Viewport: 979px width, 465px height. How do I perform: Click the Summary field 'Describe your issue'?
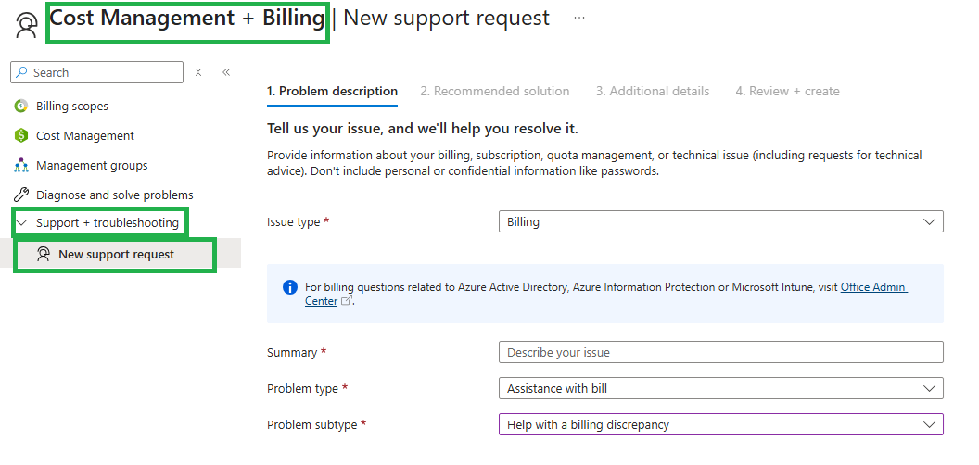point(720,352)
